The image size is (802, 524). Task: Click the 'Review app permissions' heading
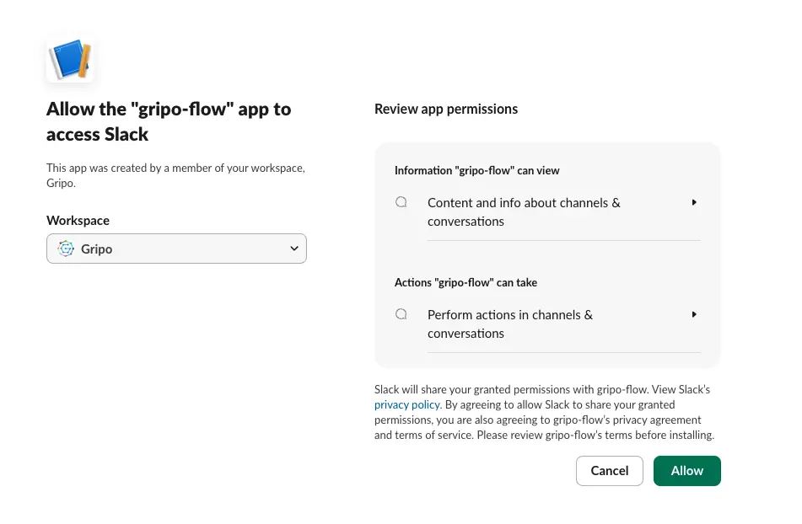[x=445, y=109]
